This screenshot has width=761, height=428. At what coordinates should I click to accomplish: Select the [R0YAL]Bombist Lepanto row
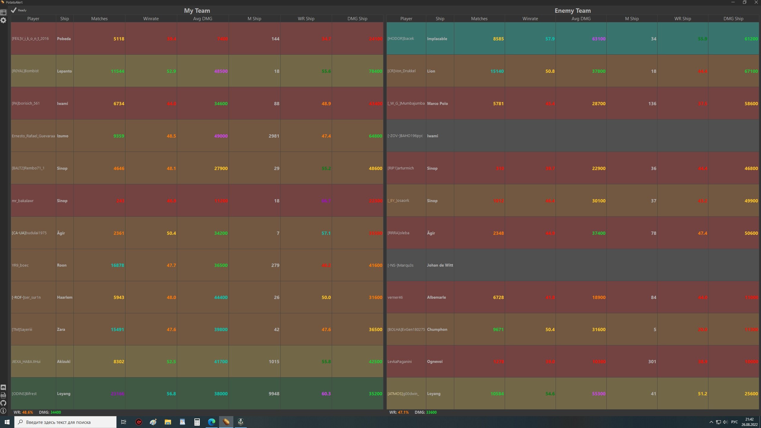pos(64,71)
